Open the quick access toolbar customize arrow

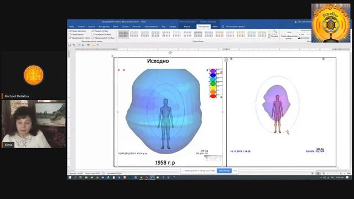pos(98,45)
